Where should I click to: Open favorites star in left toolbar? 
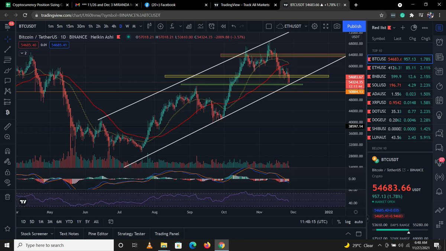click(7, 228)
